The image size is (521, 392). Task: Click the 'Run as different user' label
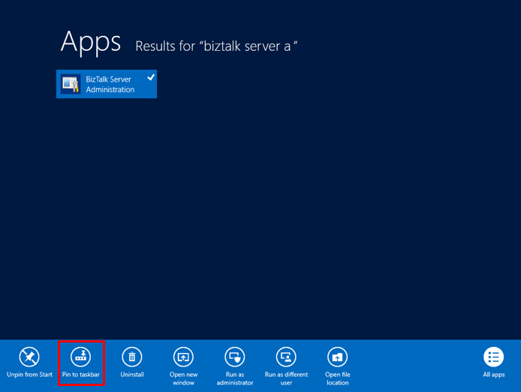[286, 379]
